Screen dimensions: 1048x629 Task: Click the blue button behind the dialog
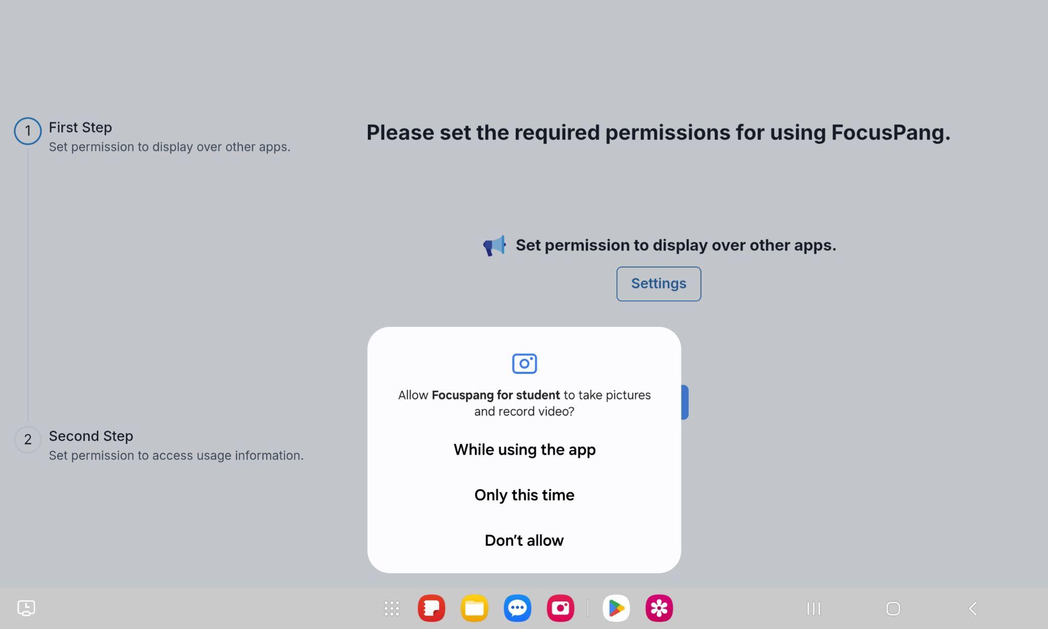(x=685, y=402)
